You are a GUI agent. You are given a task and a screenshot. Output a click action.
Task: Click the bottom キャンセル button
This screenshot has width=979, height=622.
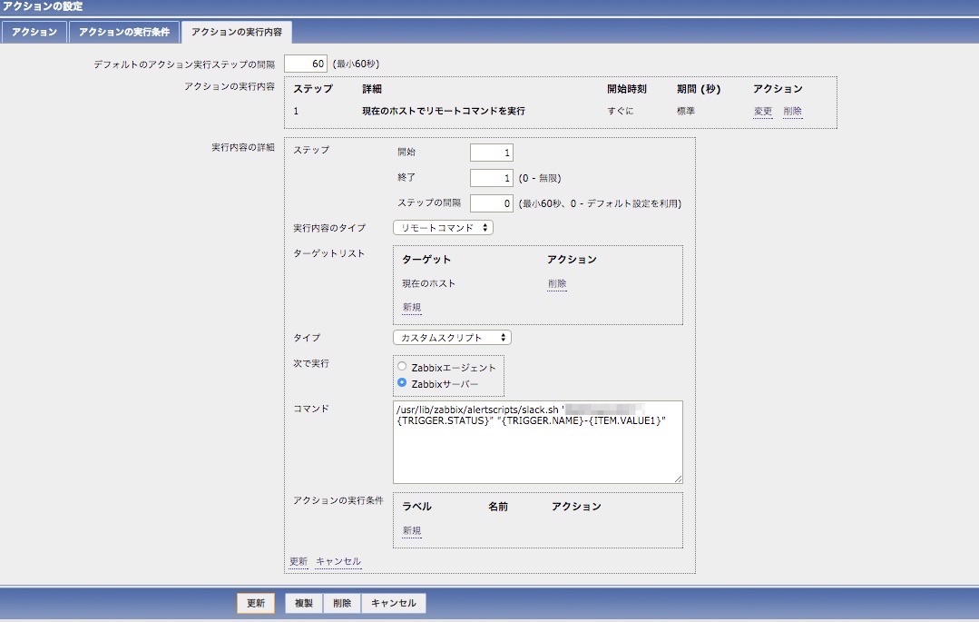[394, 604]
